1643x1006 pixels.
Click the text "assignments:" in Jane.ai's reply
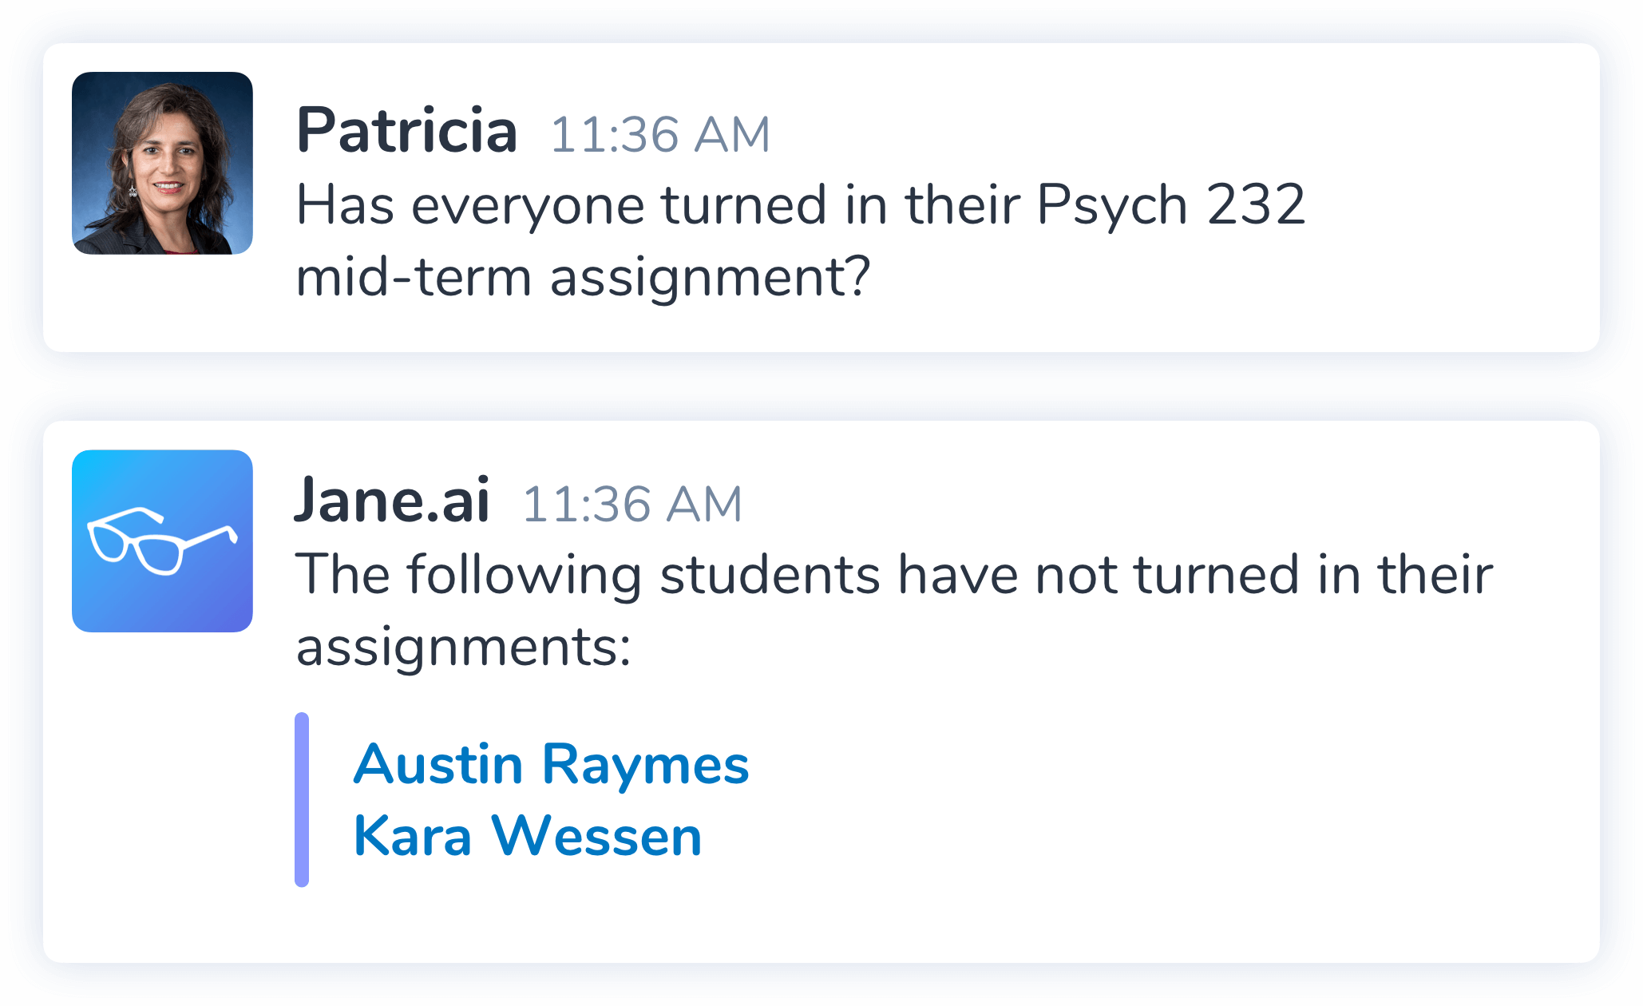pos(463,647)
